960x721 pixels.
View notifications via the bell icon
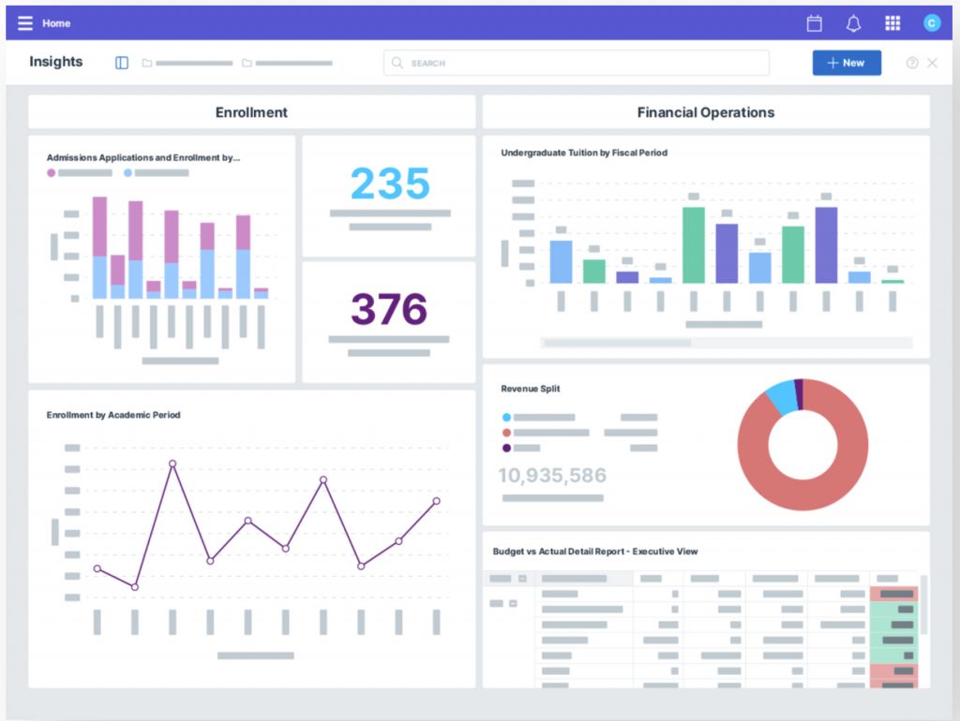point(853,23)
